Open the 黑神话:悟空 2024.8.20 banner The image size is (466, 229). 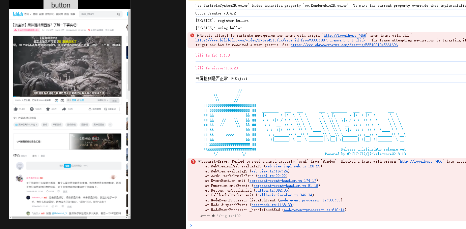95,141
